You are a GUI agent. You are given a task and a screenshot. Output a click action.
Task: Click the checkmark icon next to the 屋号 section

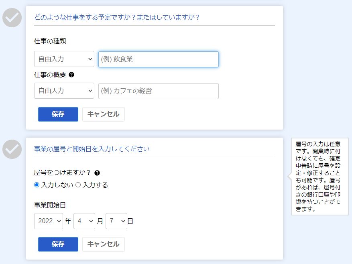click(x=12, y=149)
